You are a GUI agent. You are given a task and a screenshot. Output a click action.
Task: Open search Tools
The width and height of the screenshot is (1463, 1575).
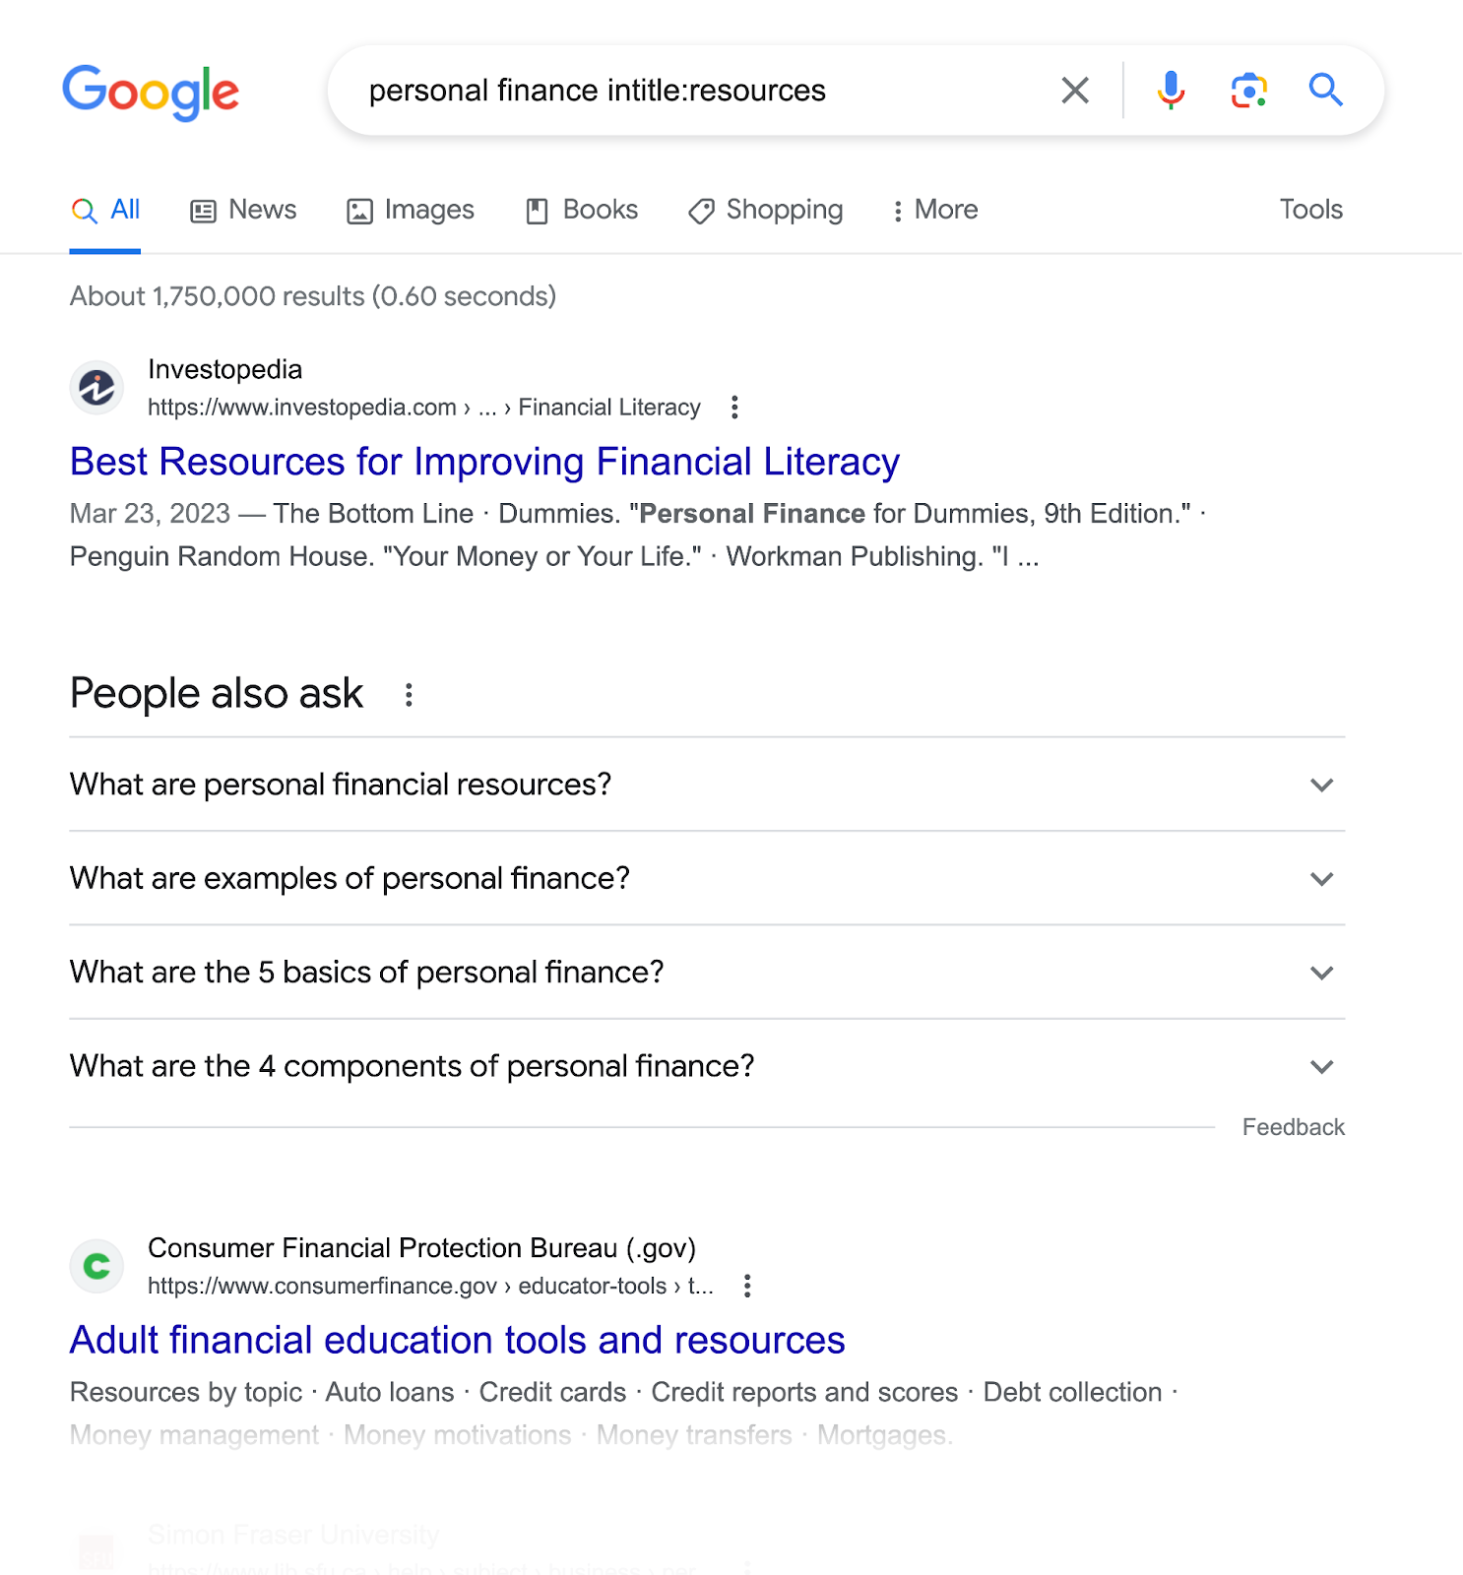(x=1310, y=210)
